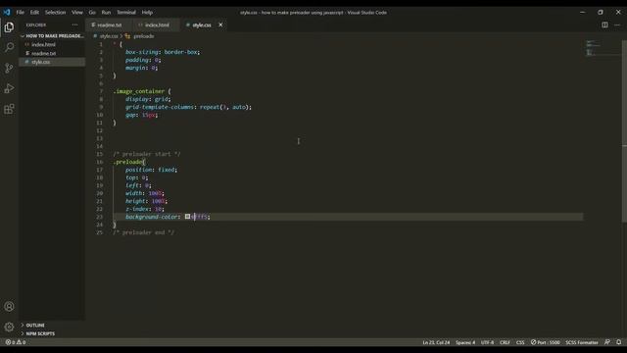Change encoding via UTF-8 indicator

(487, 342)
